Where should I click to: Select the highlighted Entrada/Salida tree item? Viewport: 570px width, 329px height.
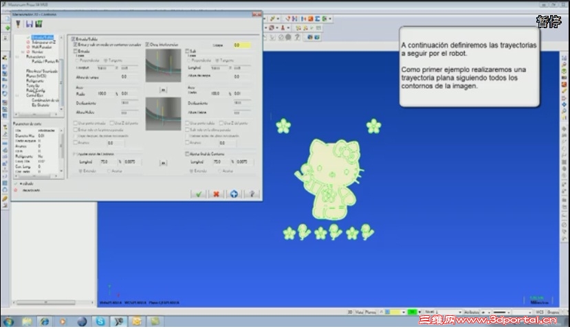[43, 37]
